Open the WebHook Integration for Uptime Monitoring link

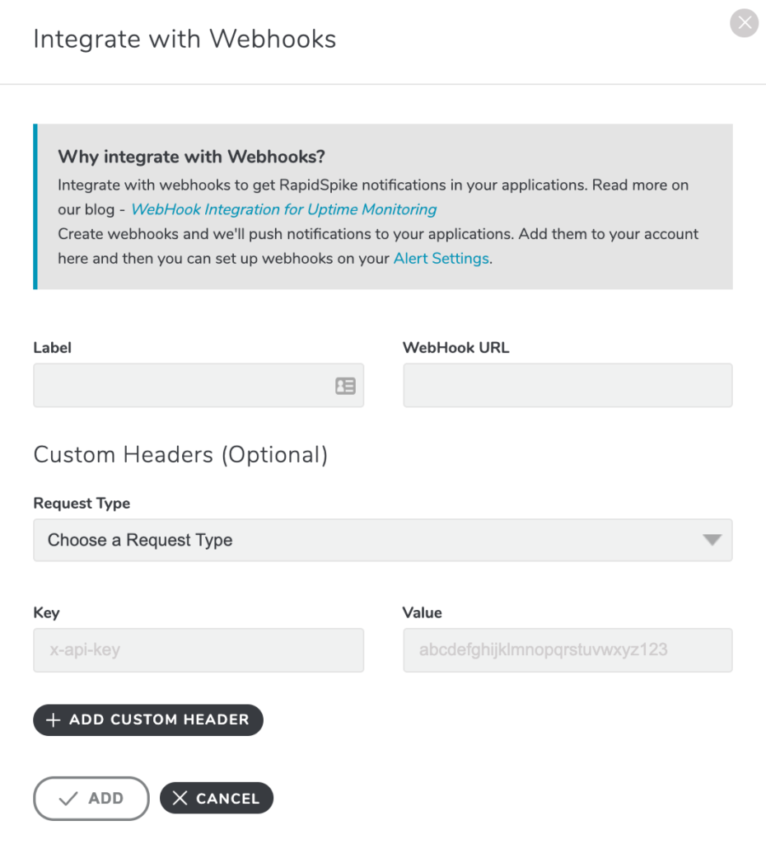point(283,209)
